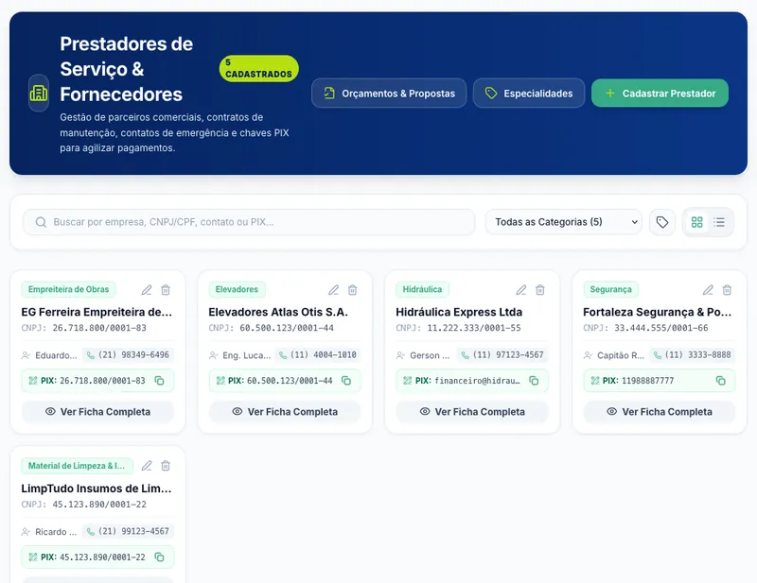Image resolution: width=757 pixels, height=583 pixels.
Task: Open Orçamentos & Propostas
Action: coord(389,93)
